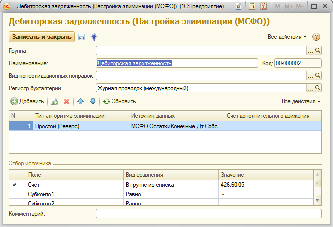The height and width of the screenshot is (227, 333).
Task: Open top Все действия dropdown menu
Action: tap(287, 37)
